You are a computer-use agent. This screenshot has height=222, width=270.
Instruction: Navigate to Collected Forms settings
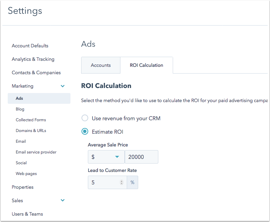coord(31,120)
